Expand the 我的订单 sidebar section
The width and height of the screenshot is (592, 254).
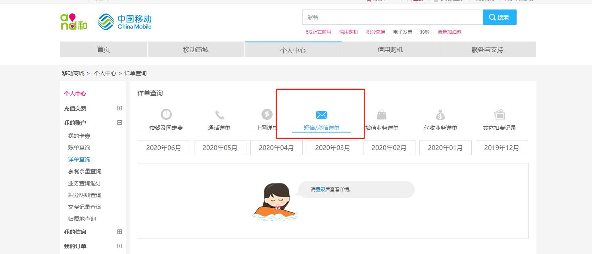coord(119,246)
